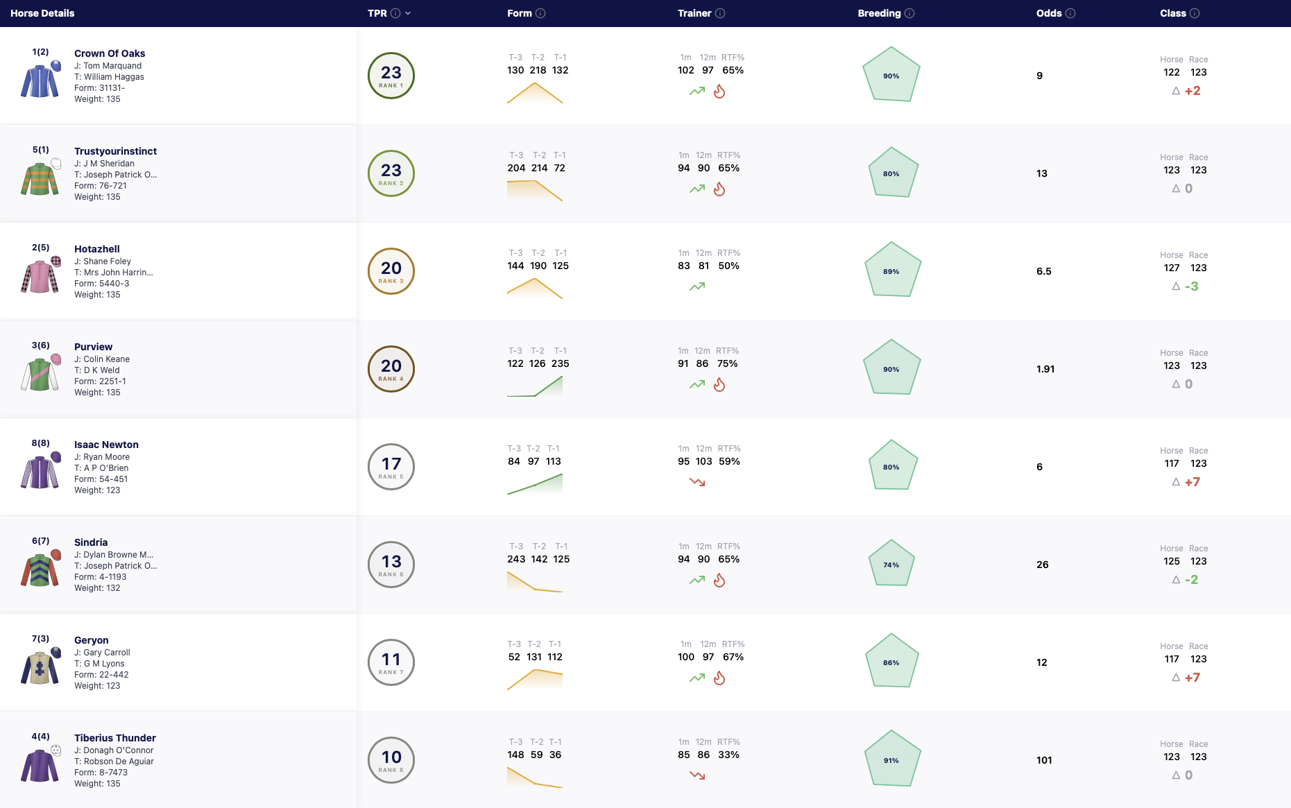This screenshot has height=808, width=1291.
Task: Click the Horse Details column header
Action: (x=42, y=13)
